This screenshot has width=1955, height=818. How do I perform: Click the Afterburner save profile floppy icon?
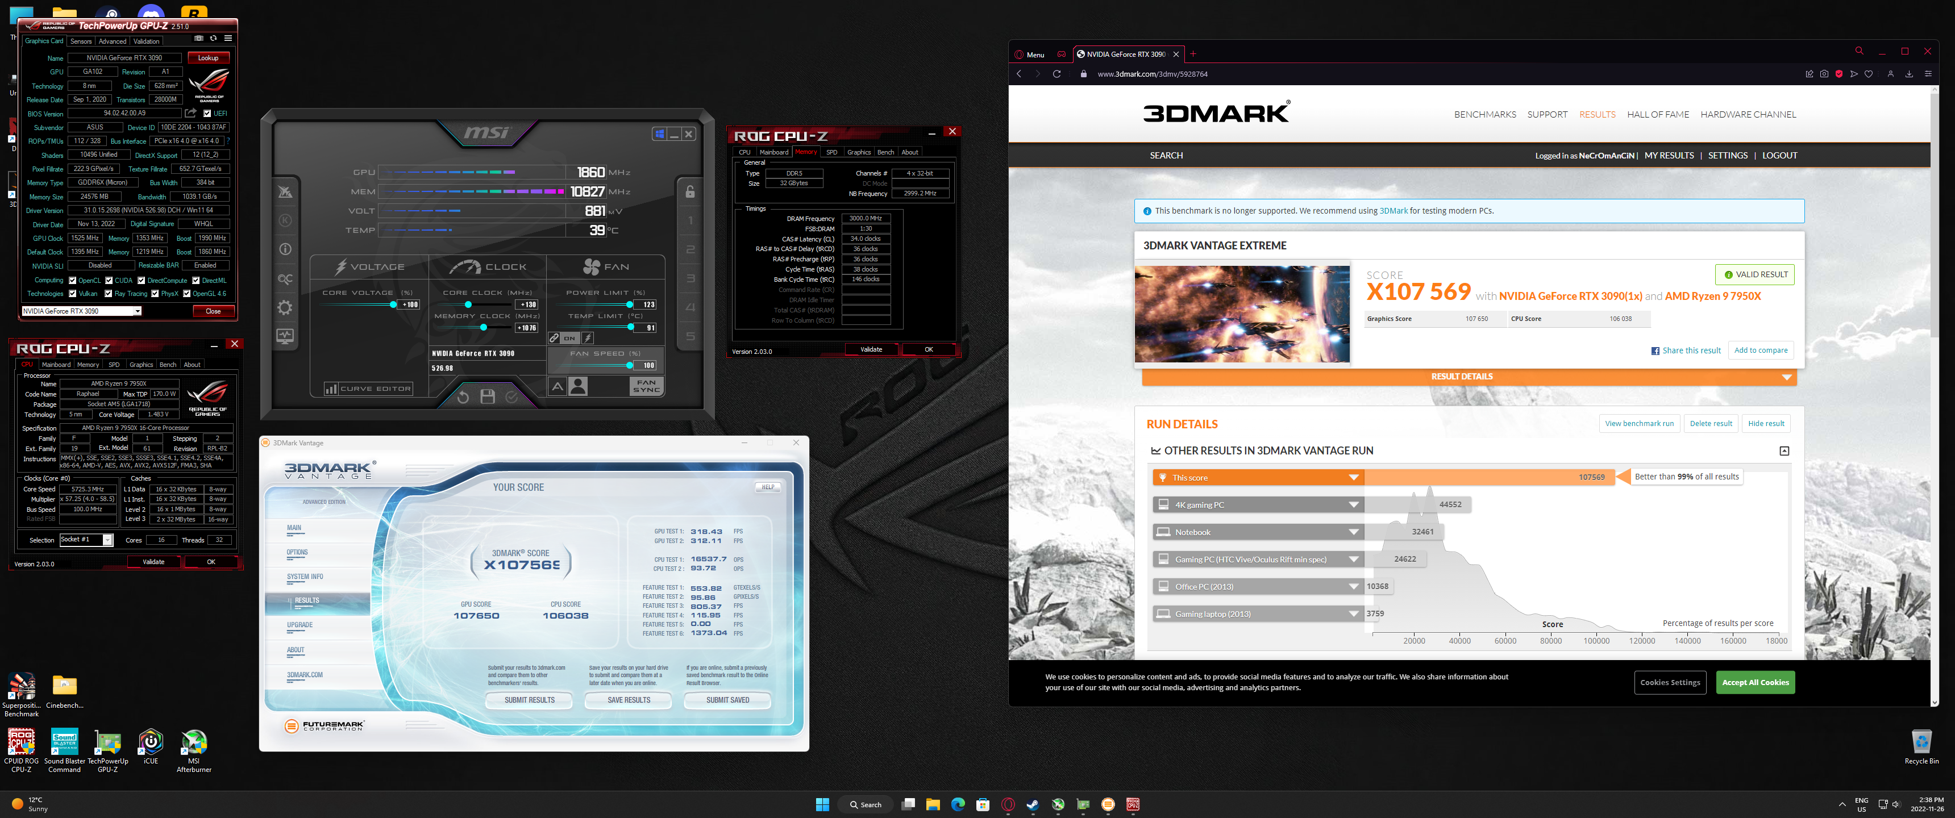pos(488,396)
